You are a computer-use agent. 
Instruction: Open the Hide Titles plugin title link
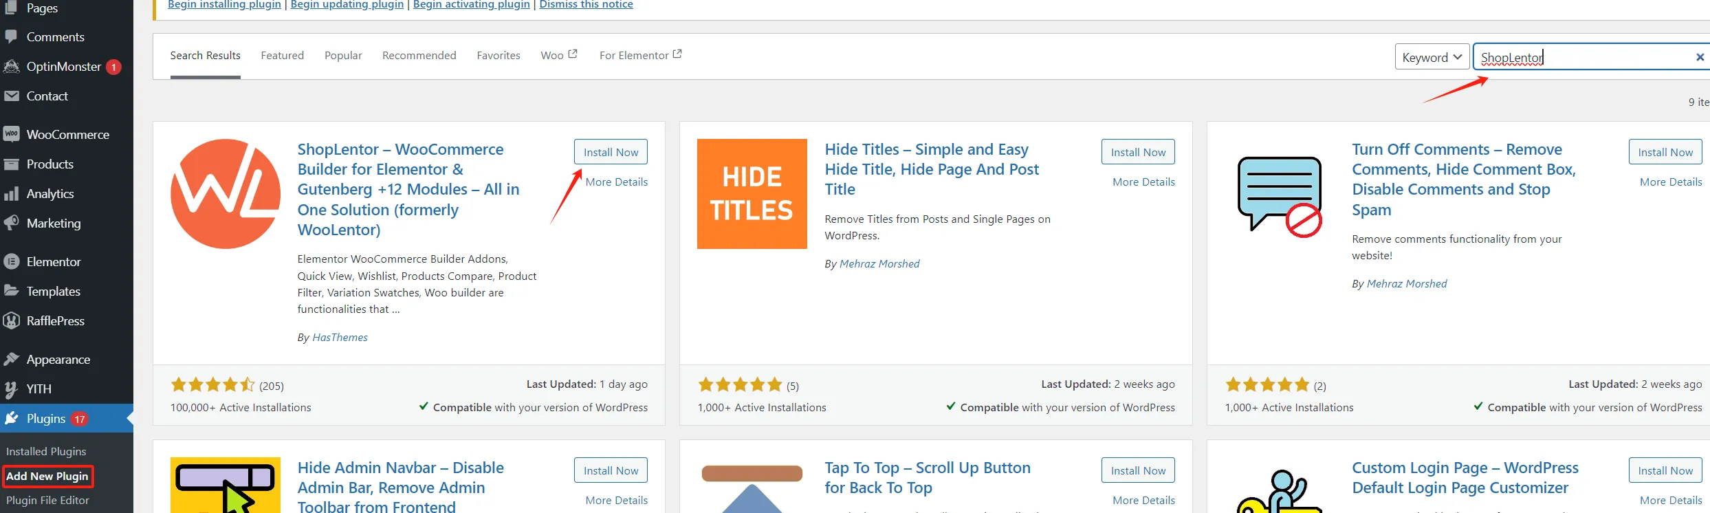[x=932, y=169]
